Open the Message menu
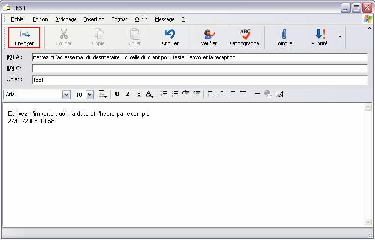 165,19
